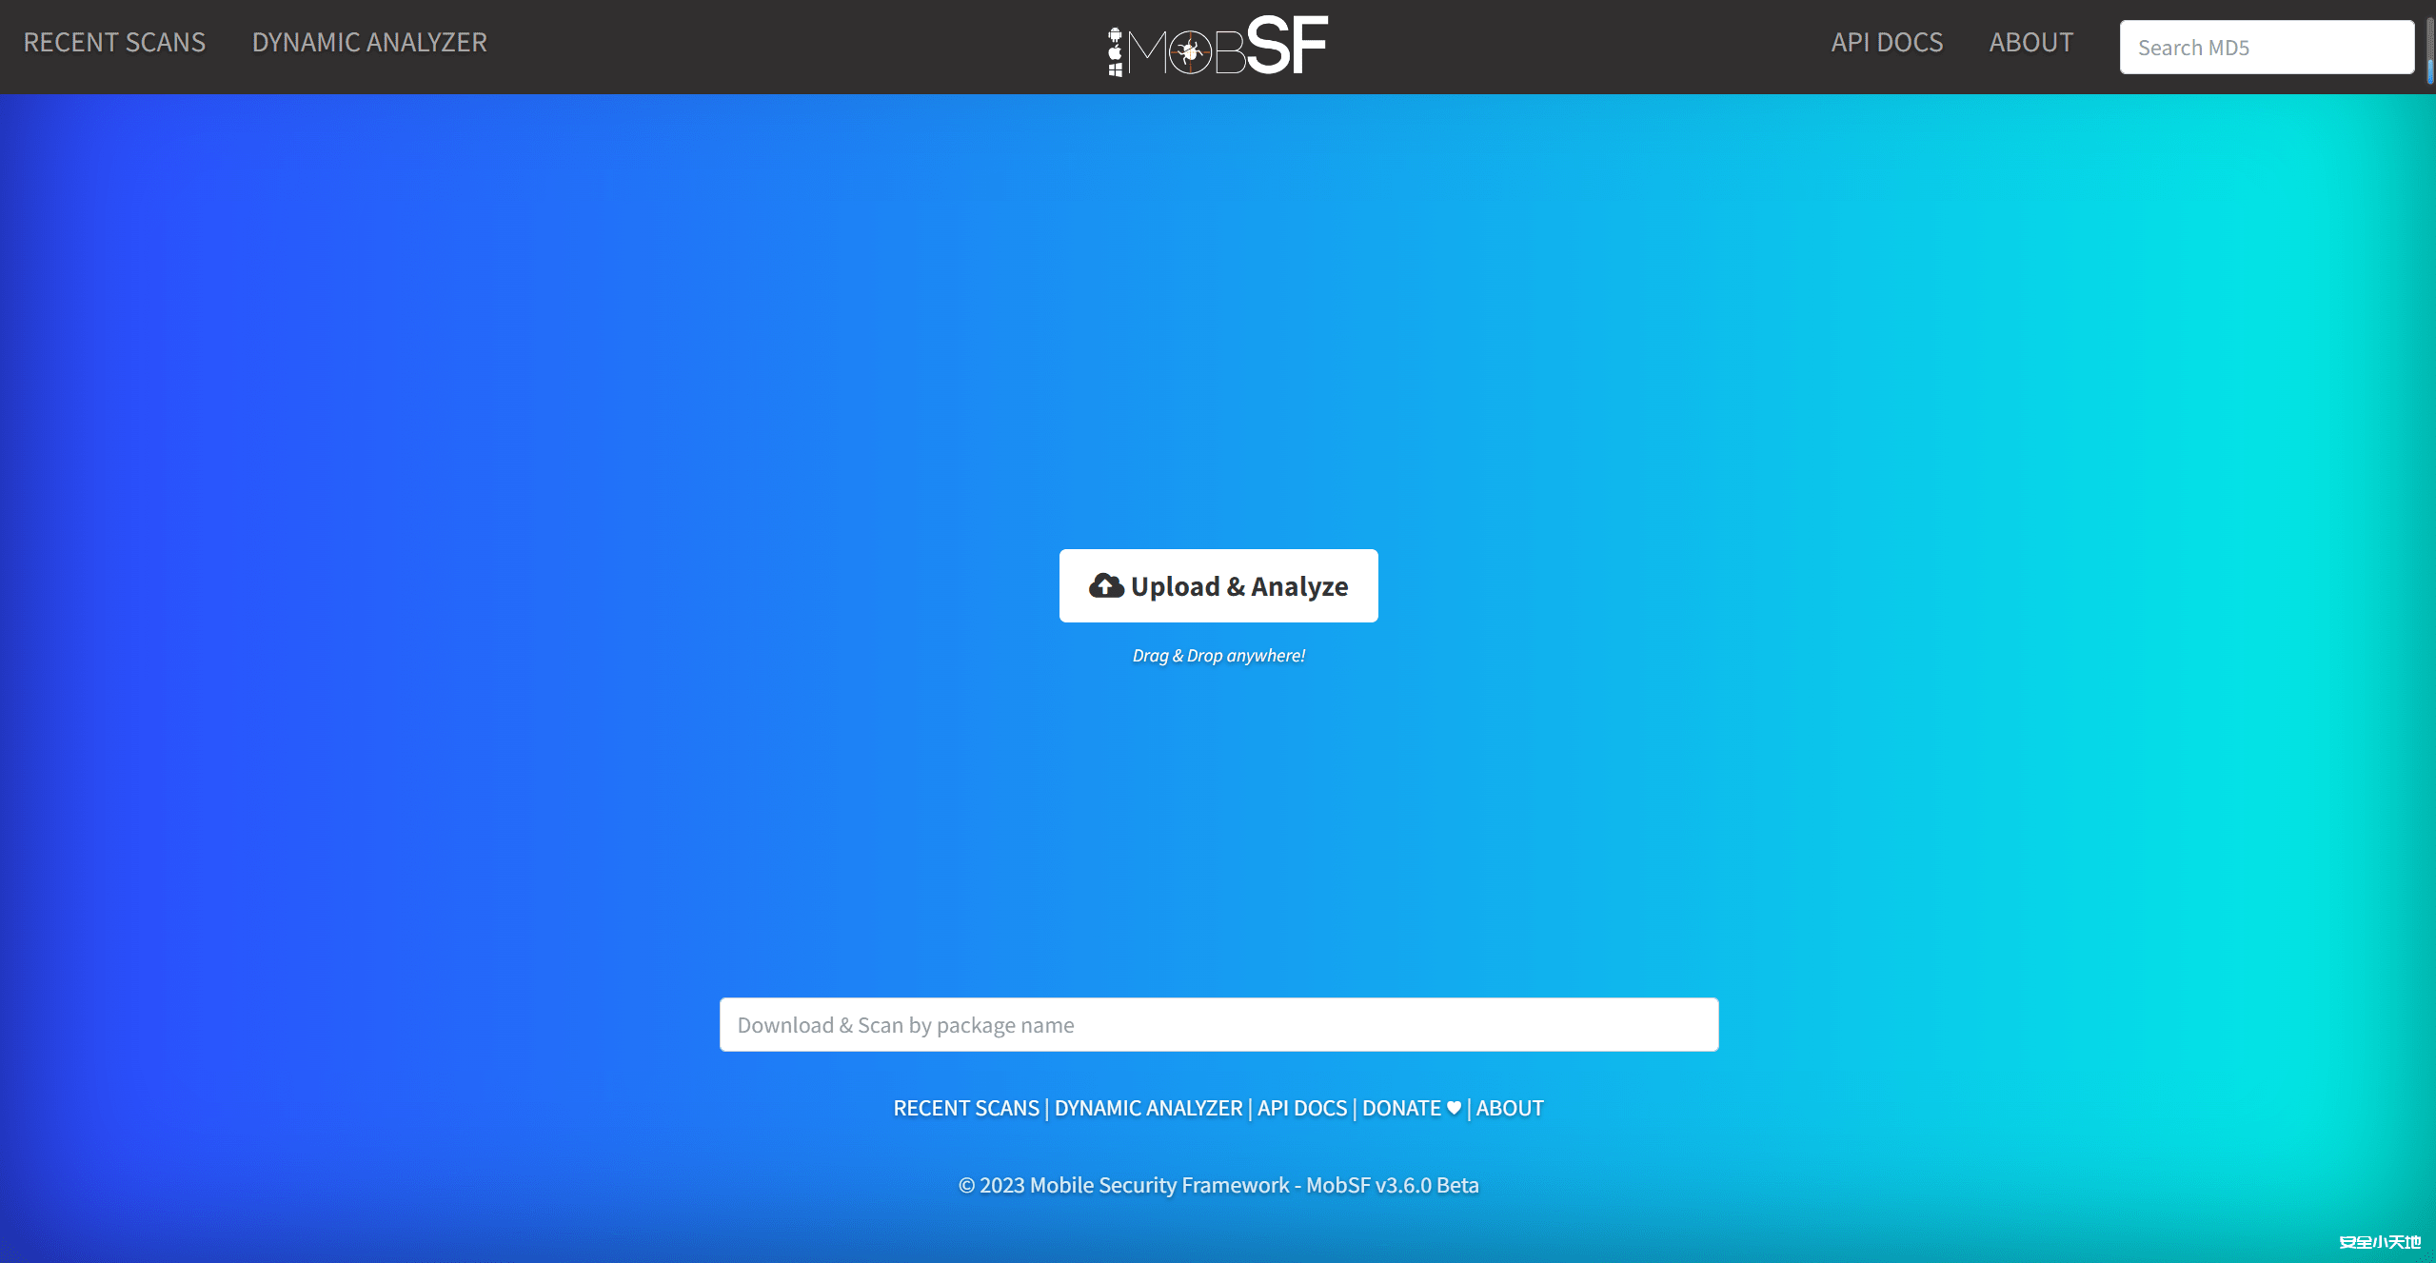Image resolution: width=2436 pixels, height=1263 pixels.
Task: Click the blue vertical indicator beside the search box
Action: coord(2429,70)
